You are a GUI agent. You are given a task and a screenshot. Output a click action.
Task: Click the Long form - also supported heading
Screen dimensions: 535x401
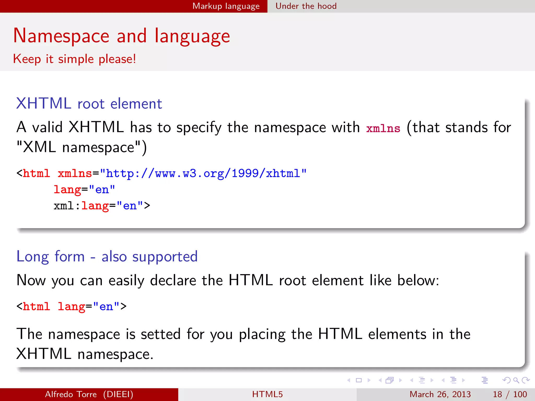[107, 257]
